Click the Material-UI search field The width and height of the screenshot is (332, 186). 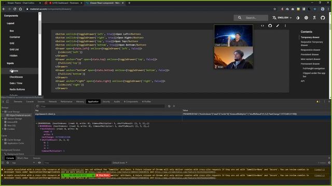[x=251, y=18]
